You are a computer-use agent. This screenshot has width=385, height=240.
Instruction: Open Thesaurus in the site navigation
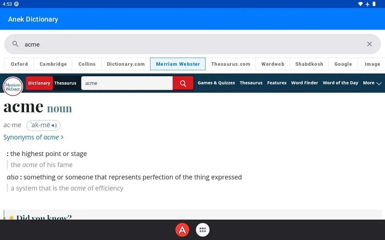coord(251,83)
